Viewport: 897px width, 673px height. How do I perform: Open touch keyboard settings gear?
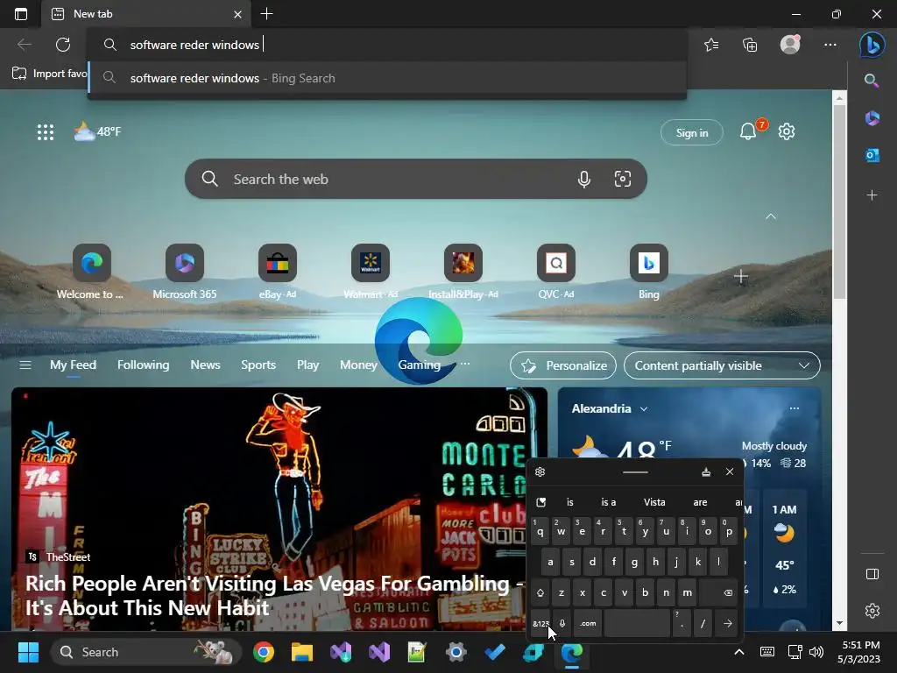(x=540, y=471)
